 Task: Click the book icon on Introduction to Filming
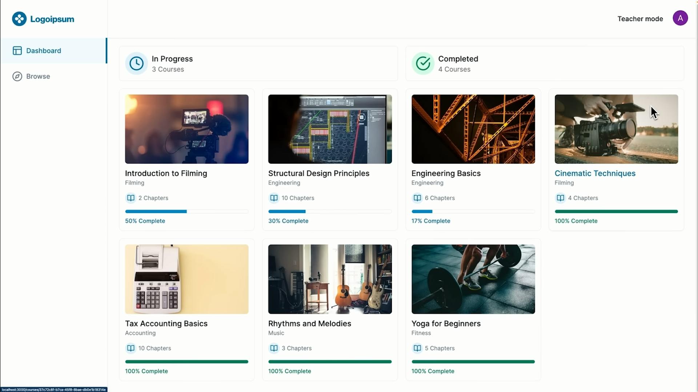pos(130,198)
